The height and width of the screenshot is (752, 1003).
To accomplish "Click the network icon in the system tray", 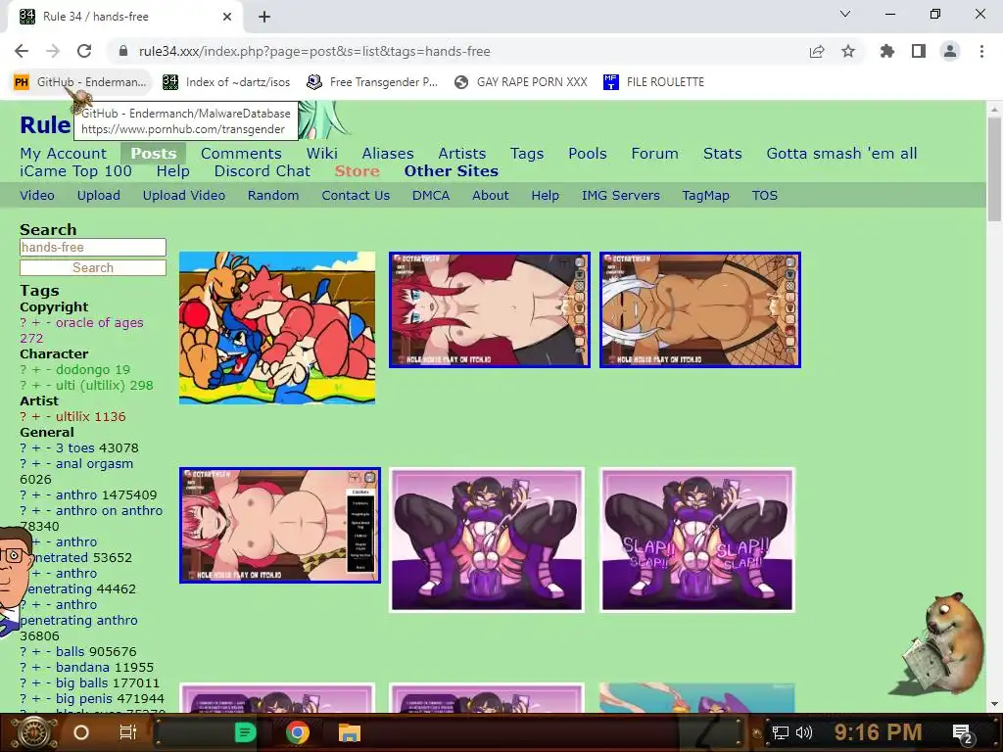I will pyautogui.click(x=781, y=732).
